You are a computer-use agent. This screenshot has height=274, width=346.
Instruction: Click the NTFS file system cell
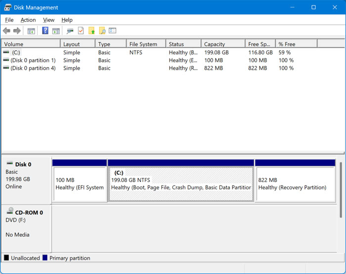pyautogui.click(x=136, y=52)
